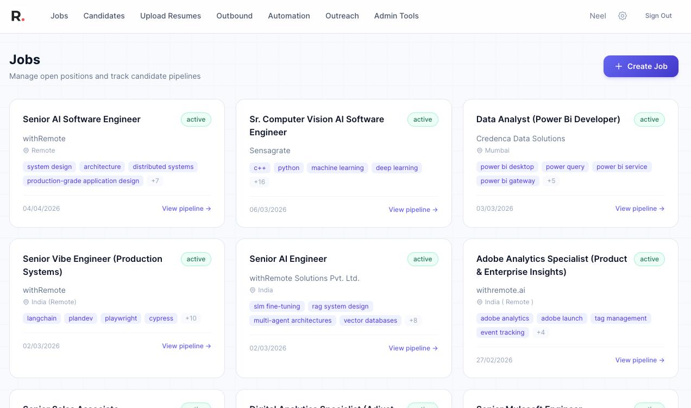Click the machine learning tag
Screen dimensions: 691x408
click(x=337, y=168)
